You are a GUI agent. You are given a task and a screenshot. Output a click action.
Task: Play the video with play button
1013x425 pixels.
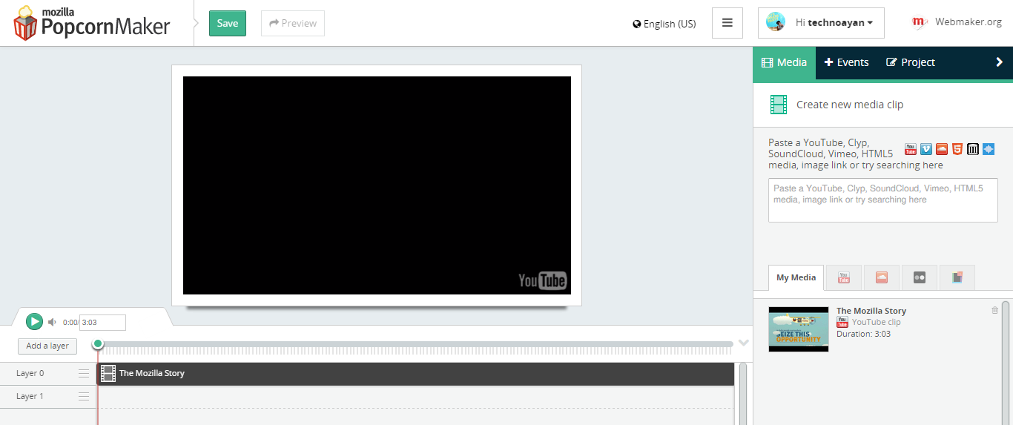point(34,321)
